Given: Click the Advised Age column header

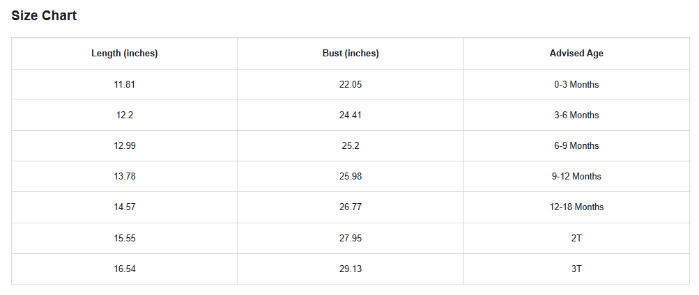Looking at the screenshot, I should pos(576,54).
